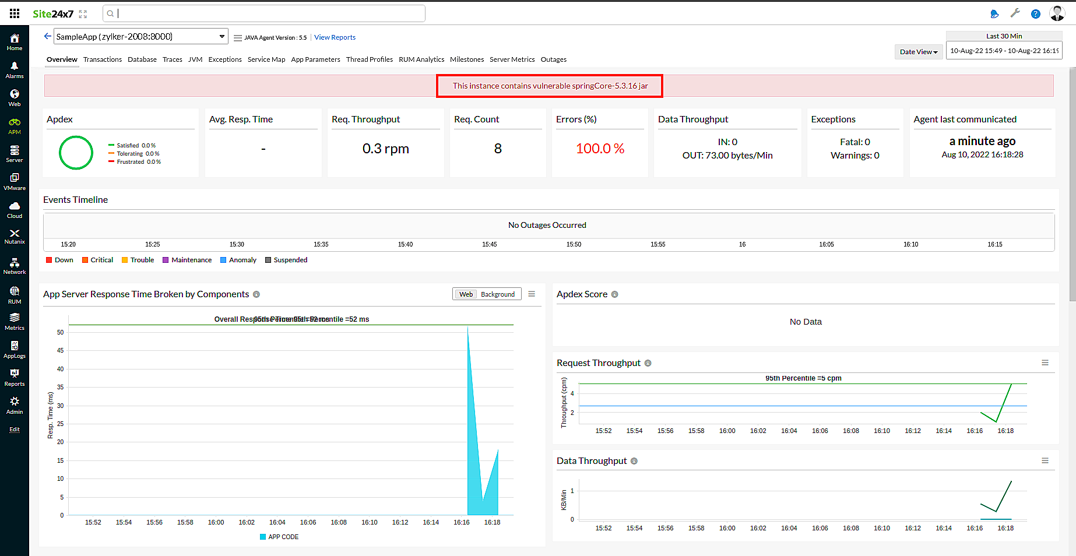The width and height of the screenshot is (1076, 556).
Task: Open the Server Metrics tab
Action: (512, 59)
